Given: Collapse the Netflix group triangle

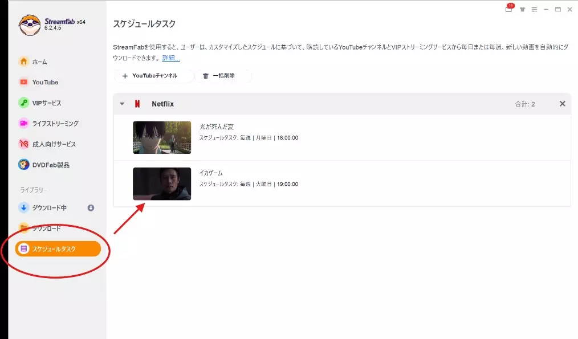Looking at the screenshot, I should point(122,104).
